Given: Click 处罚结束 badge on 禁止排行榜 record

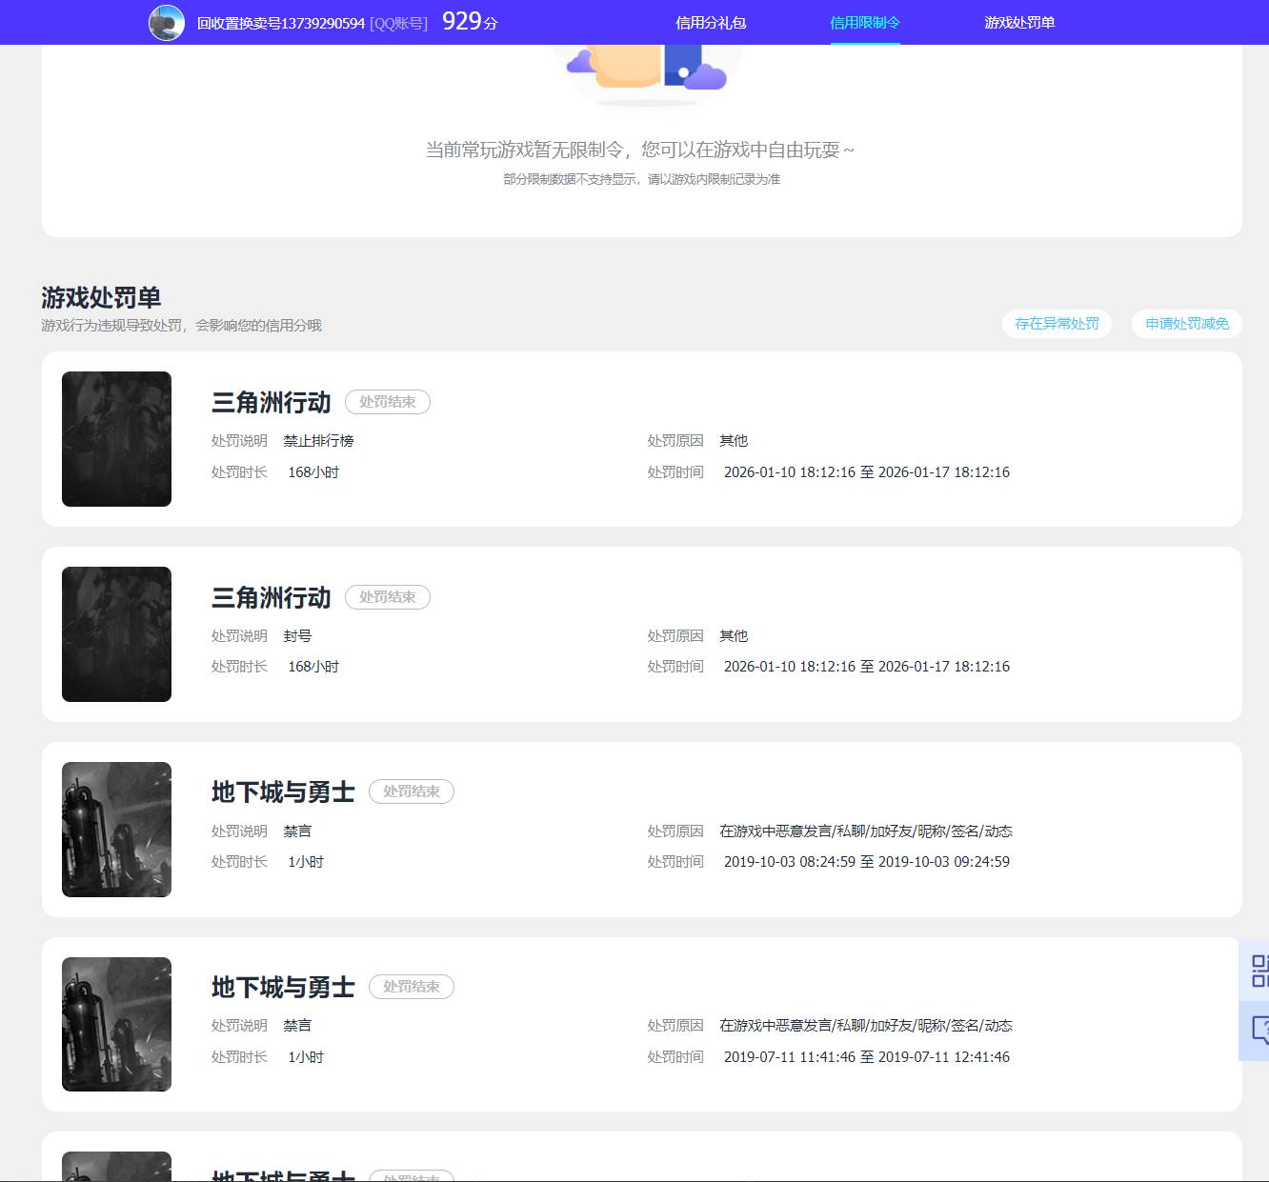Looking at the screenshot, I should 388,402.
